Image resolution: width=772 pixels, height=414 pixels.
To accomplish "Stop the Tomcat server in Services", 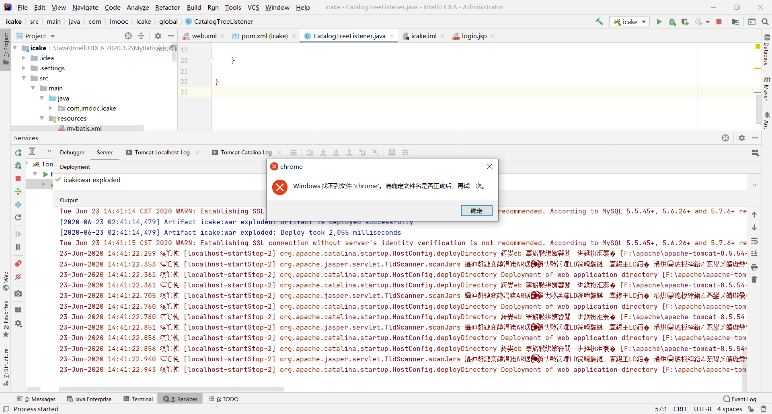I will 18,178.
